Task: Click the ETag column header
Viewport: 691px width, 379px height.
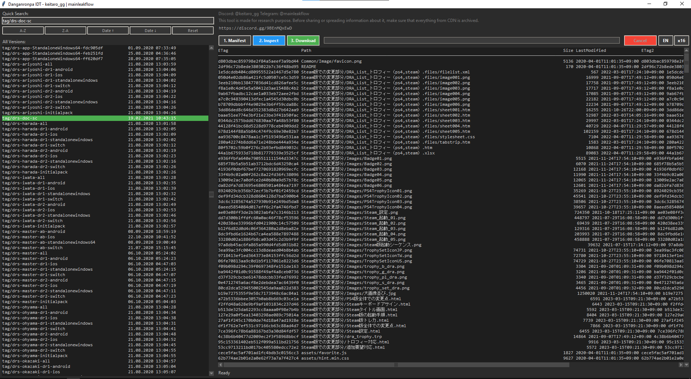Action: (223, 51)
